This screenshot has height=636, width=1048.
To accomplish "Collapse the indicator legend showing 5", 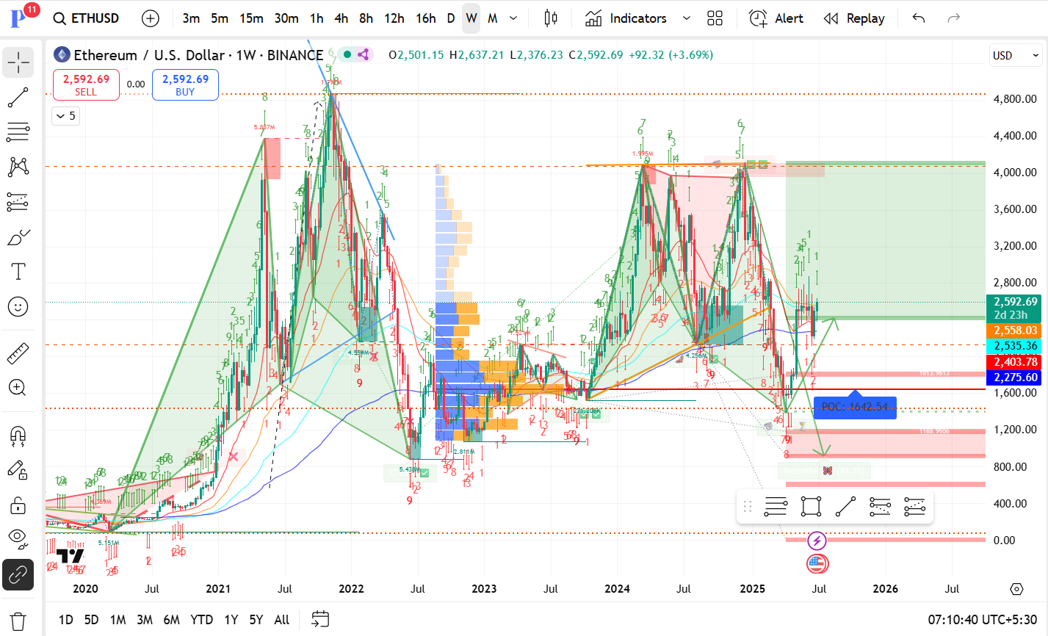I will pos(65,116).
